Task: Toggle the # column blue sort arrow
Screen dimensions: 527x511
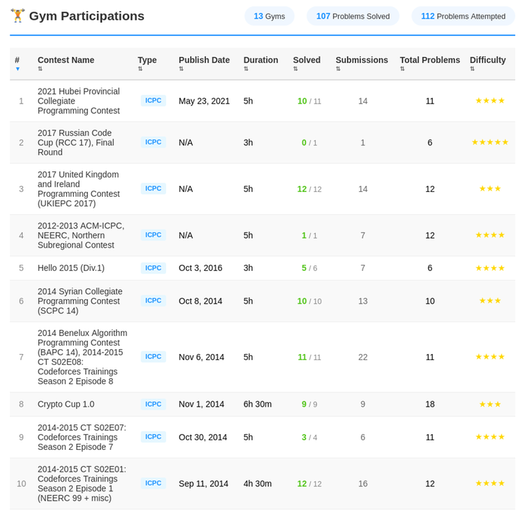Action: tap(17, 69)
